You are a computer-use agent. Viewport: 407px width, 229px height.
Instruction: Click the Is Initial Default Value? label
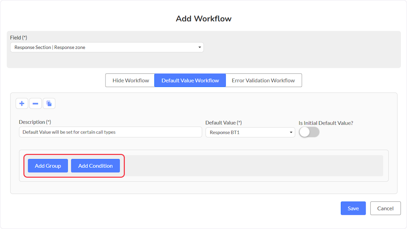click(x=326, y=123)
